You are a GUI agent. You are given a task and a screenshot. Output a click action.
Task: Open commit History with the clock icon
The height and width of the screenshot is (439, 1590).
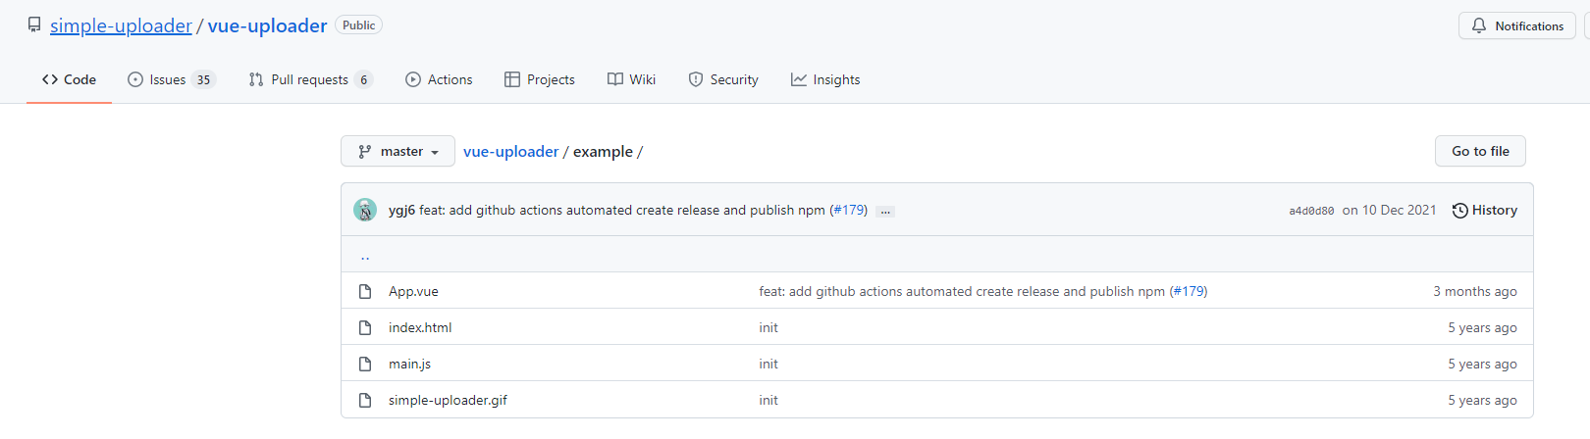pos(1460,211)
